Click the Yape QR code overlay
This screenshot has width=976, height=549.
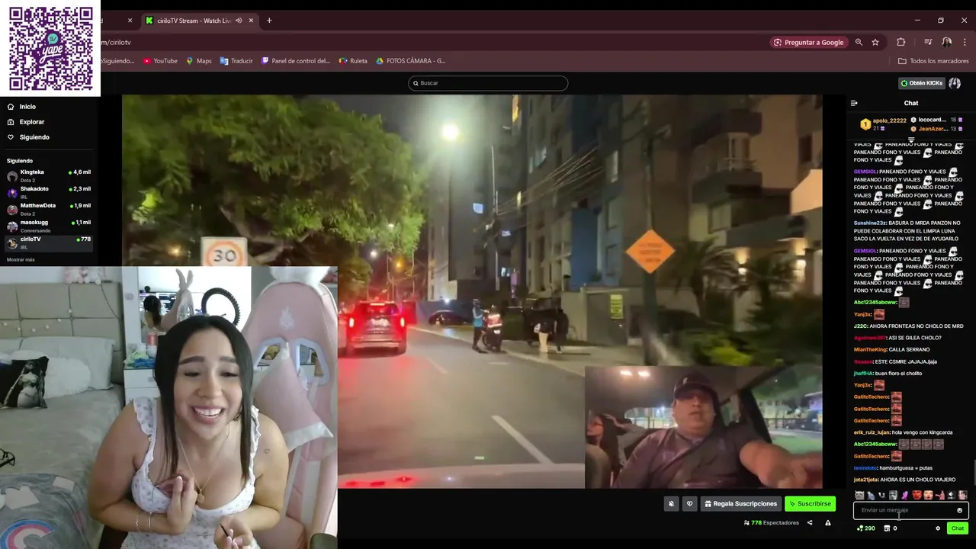coord(50,48)
